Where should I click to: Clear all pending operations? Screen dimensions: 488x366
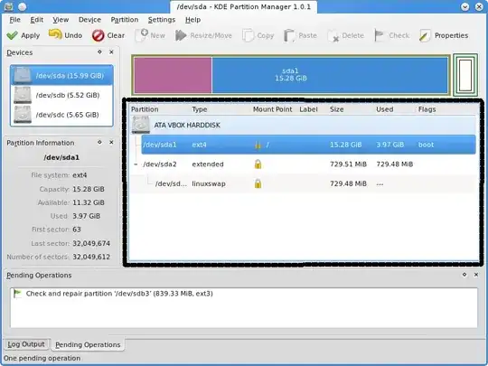108,35
